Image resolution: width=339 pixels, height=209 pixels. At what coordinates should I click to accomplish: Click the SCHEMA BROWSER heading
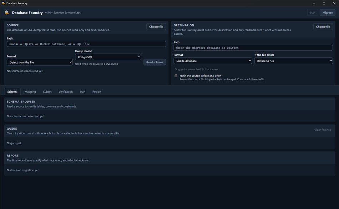(21, 102)
